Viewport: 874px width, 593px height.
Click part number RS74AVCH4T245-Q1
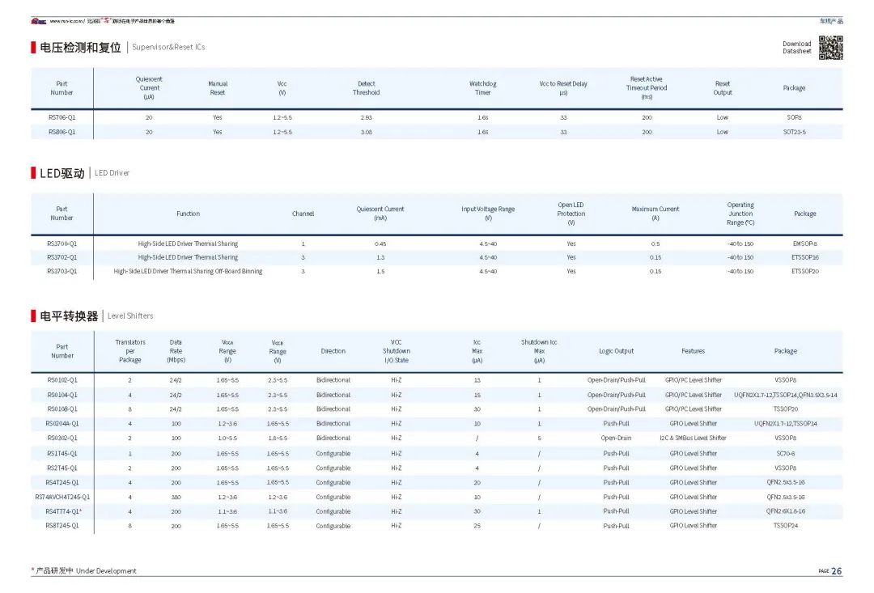tap(62, 498)
